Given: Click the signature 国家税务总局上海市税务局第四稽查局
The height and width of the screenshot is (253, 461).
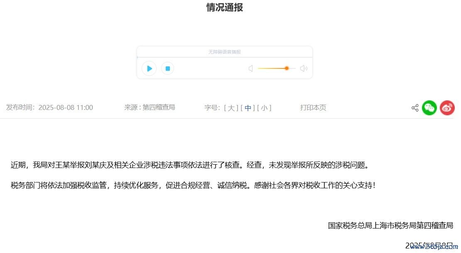Looking at the screenshot, I should click(390, 226).
